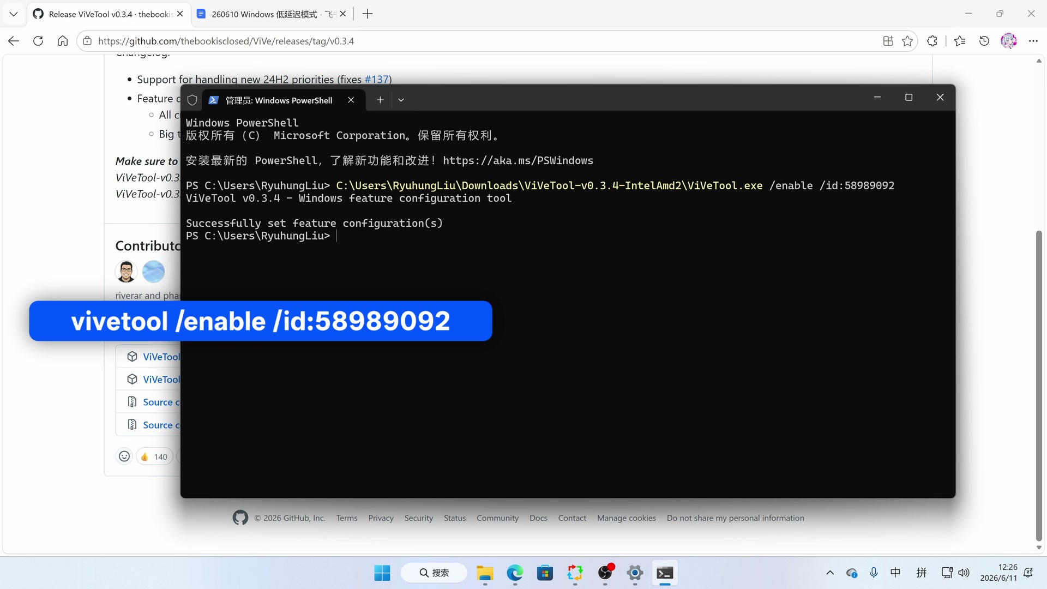
Task: Open the recording app with red dot
Action: [x=605, y=573]
